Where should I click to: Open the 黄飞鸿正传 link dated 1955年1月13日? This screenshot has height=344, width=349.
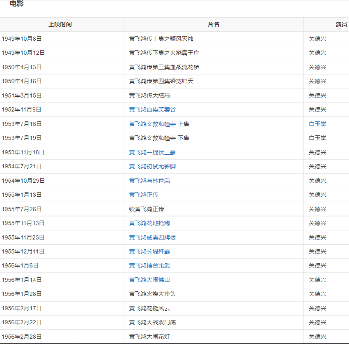[x=144, y=195]
